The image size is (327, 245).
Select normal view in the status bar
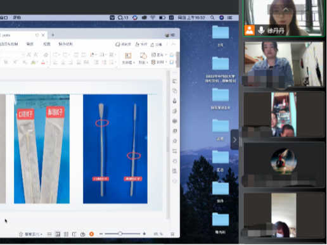(58, 234)
